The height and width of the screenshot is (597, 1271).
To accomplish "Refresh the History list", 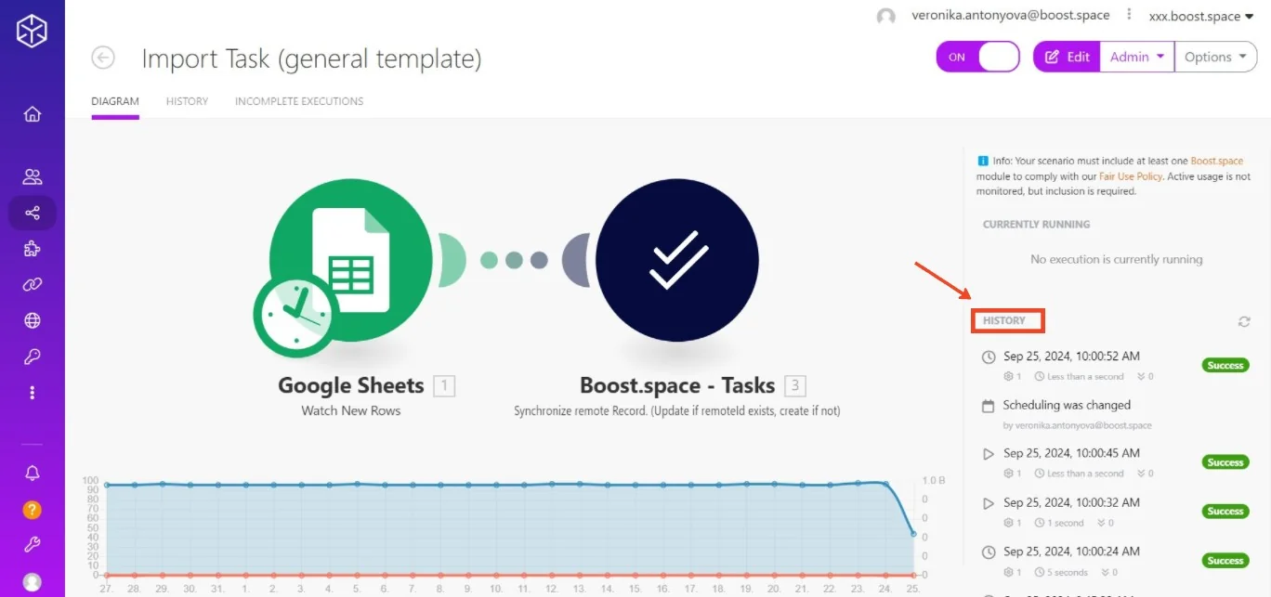I will coord(1244,321).
